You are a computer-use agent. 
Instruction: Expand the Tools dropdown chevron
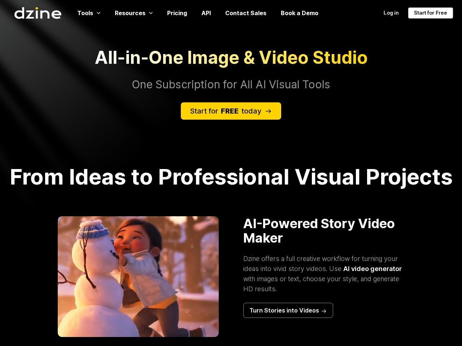point(99,13)
